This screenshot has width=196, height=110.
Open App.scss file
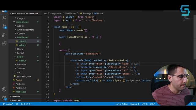(x=20, y=84)
